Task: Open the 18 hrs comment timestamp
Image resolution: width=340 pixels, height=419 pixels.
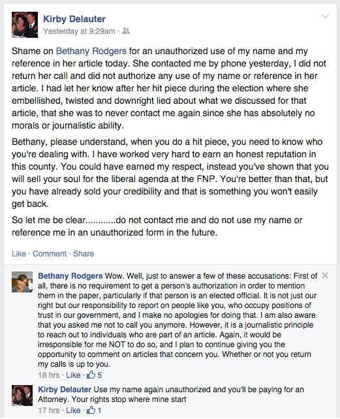Action: [x=49, y=375]
